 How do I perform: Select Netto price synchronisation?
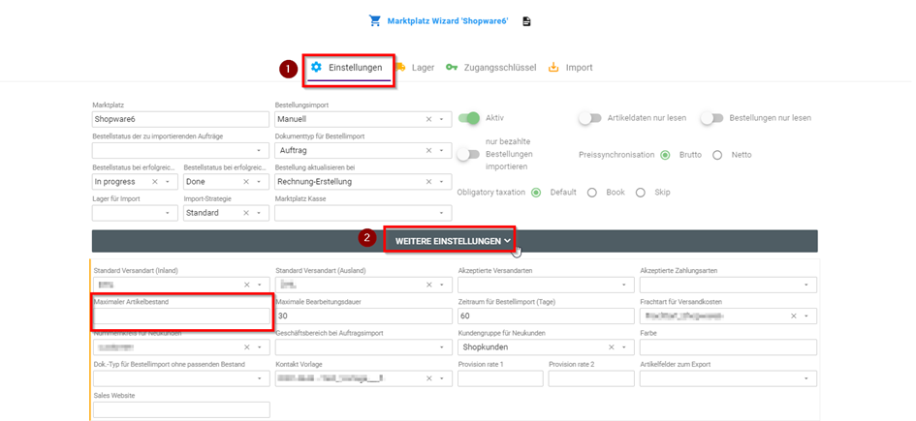(x=717, y=155)
